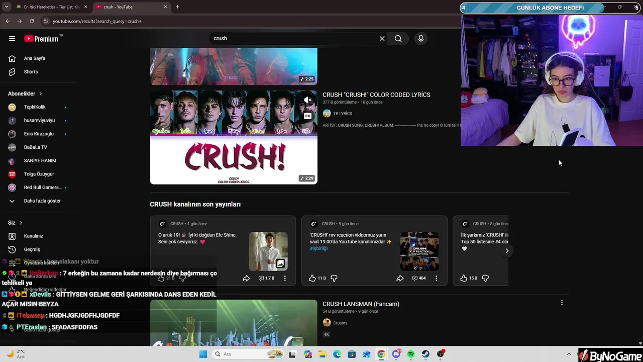Focus the browser address bar URL
This screenshot has height=362, width=643.
97,21
